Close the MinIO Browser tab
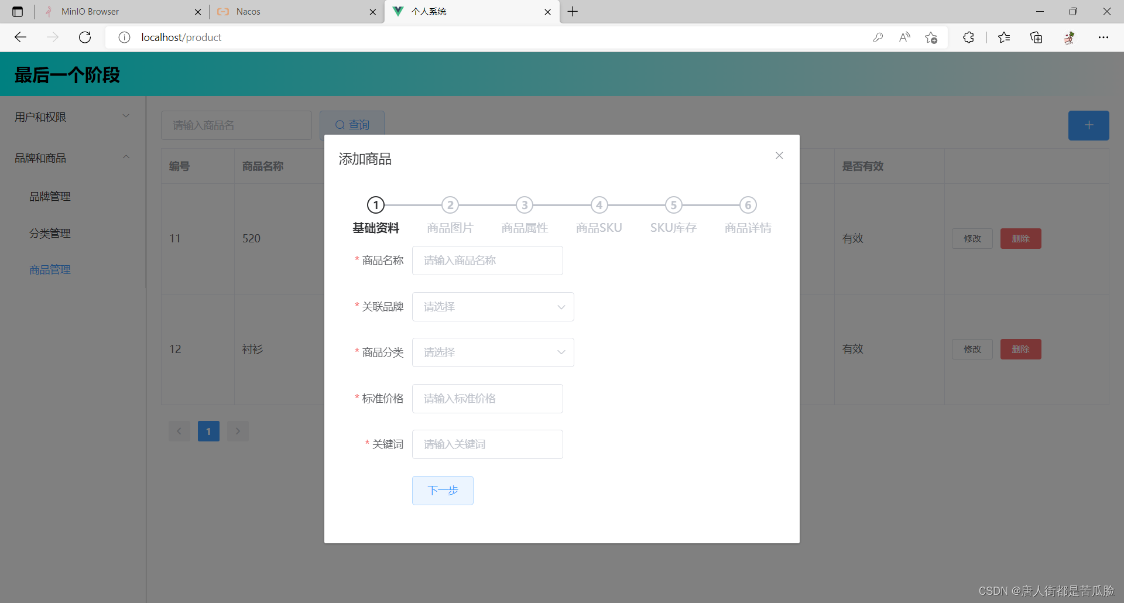This screenshot has height=603, width=1124. (198, 12)
